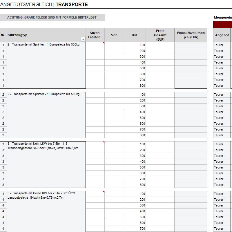Click the 'KM' column header
This screenshot has height=232, width=232.
click(135, 35)
